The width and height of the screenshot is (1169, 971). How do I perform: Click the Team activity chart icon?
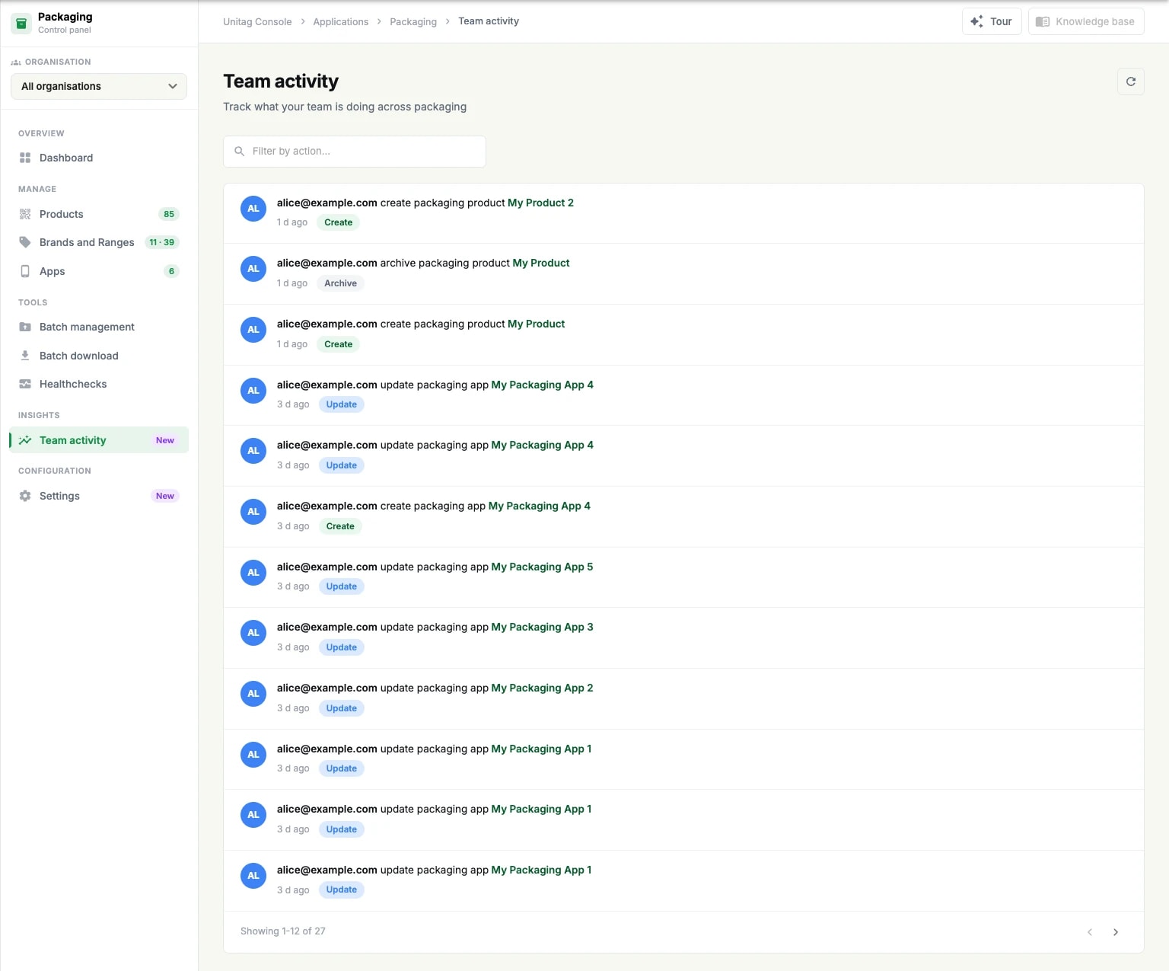25,440
